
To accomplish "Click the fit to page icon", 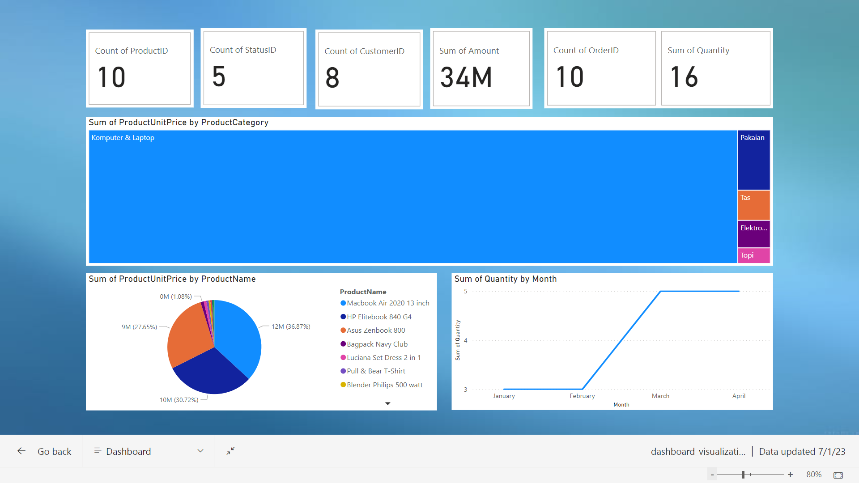I will (x=838, y=475).
